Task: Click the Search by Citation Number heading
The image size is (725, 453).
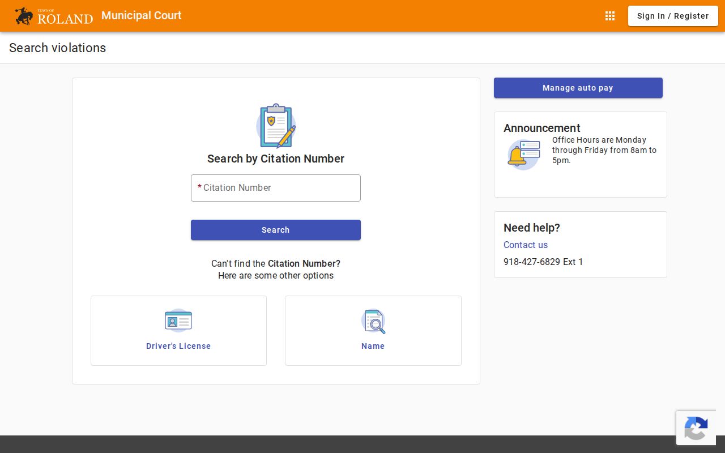Action: click(276, 159)
